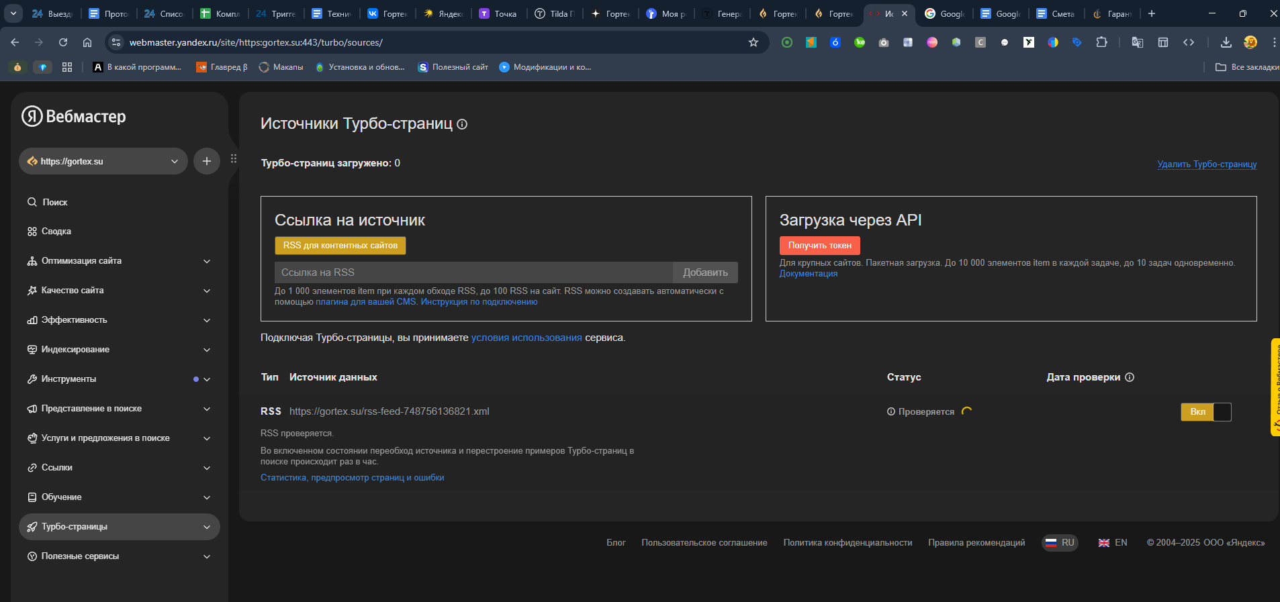Image resolution: width=1280 pixels, height=602 pixels.
Task: Switch to the Tilda browser tab
Action: coord(554,13)
